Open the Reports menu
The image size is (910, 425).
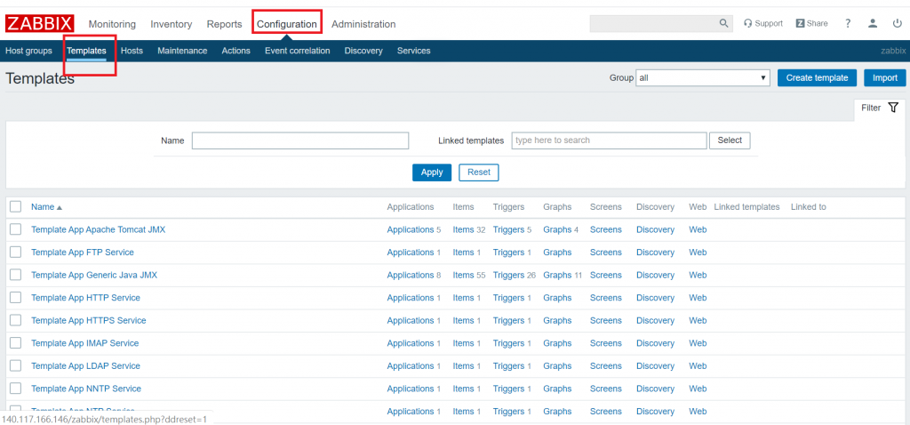coord(224,24)
